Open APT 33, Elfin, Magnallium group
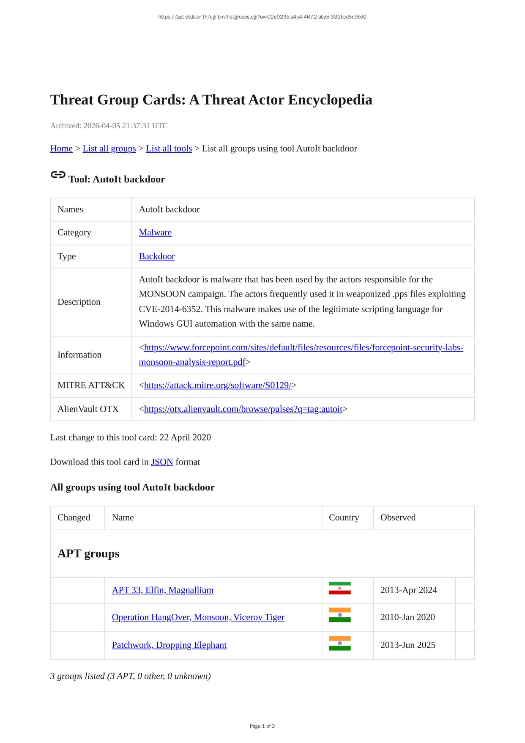This screenshot has height=743, width=525. (162, 590)
